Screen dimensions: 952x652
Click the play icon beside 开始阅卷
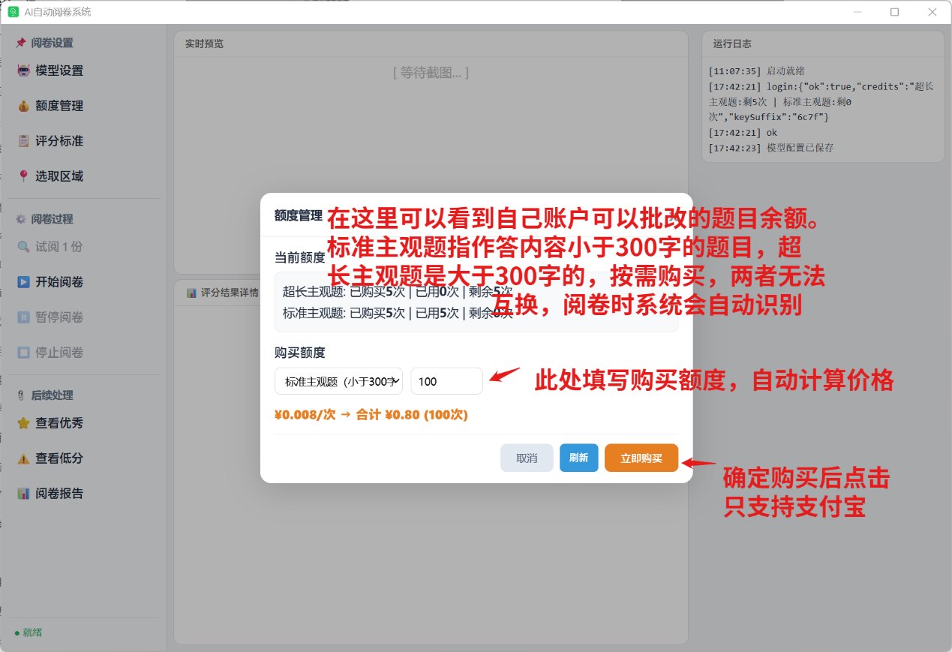[23, 282]
